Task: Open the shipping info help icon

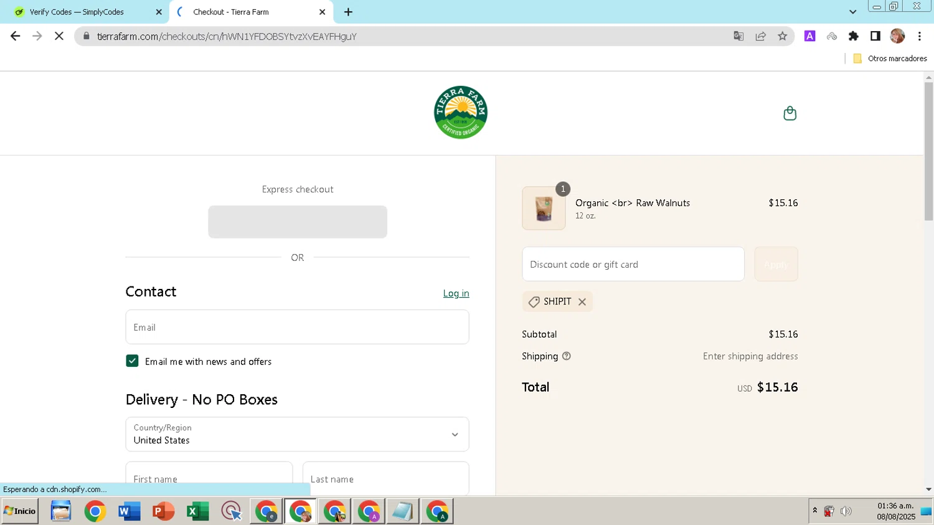Action: (567, 356)
